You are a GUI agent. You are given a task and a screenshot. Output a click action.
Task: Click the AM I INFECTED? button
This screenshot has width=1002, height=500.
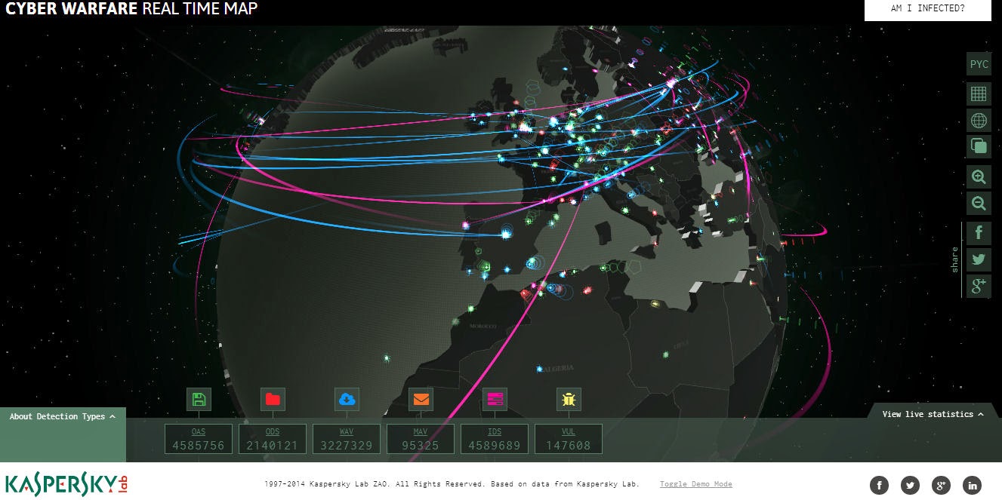[x=927, y=9]
